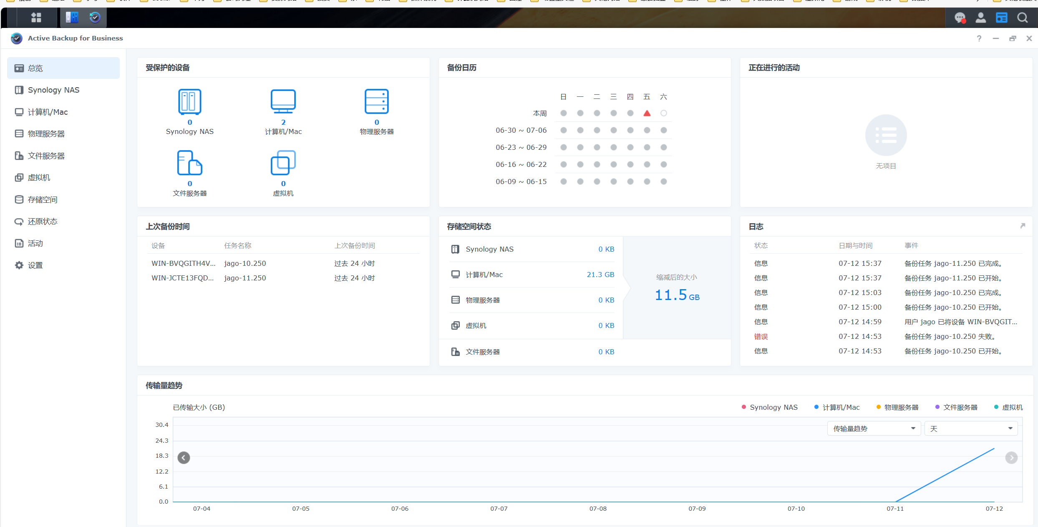This screenshot has width=1038, height=527.
Task: Click the 07-11 date on chart axis
Action: pyautogui.click(x=895, y=509)
